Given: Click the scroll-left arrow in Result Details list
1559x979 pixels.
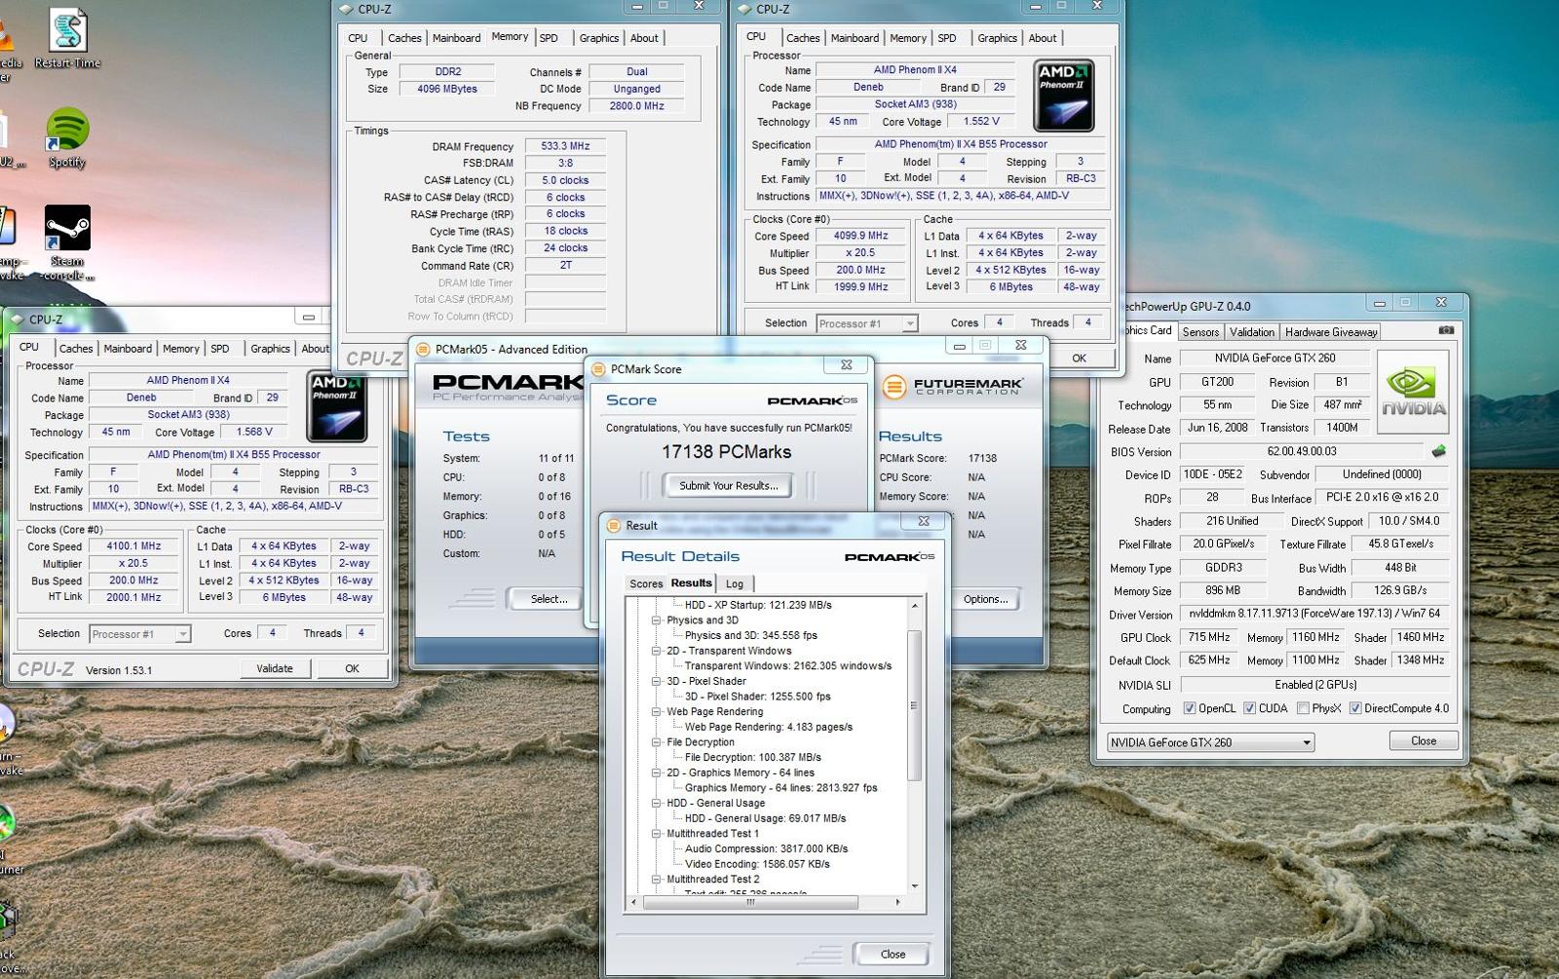Looking at the screenshot, I should pos(634,902).
